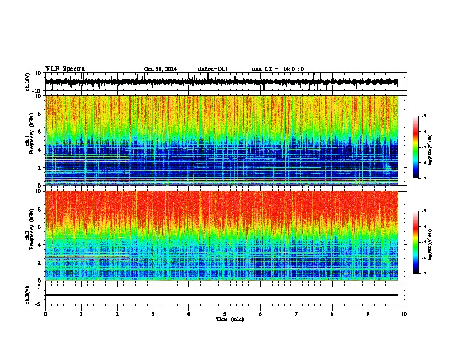Click the ch.1(V) waveform axis label
This screenshot has width=455, height=352.
(28, 82)
